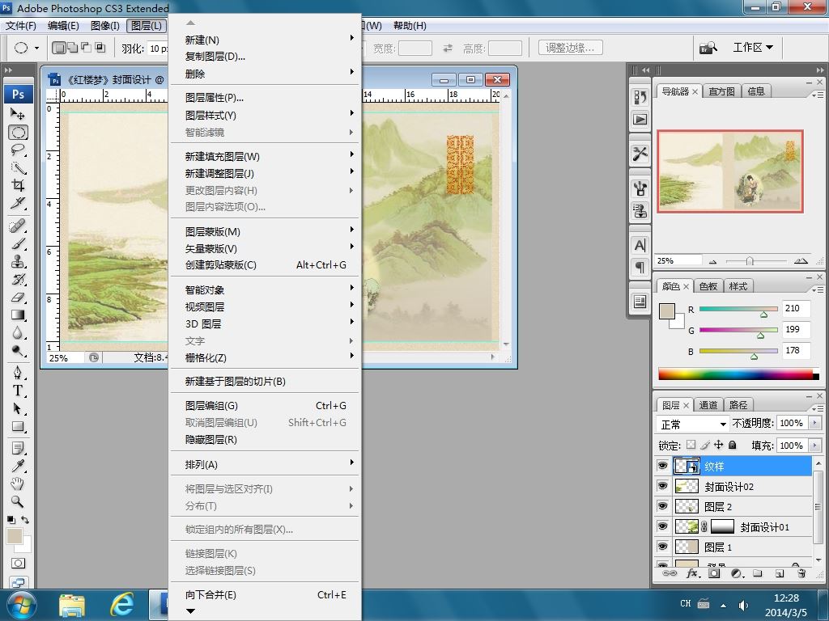Click the layer style fx icon
This screenshot has width=829, height=621.
[692, 573]
